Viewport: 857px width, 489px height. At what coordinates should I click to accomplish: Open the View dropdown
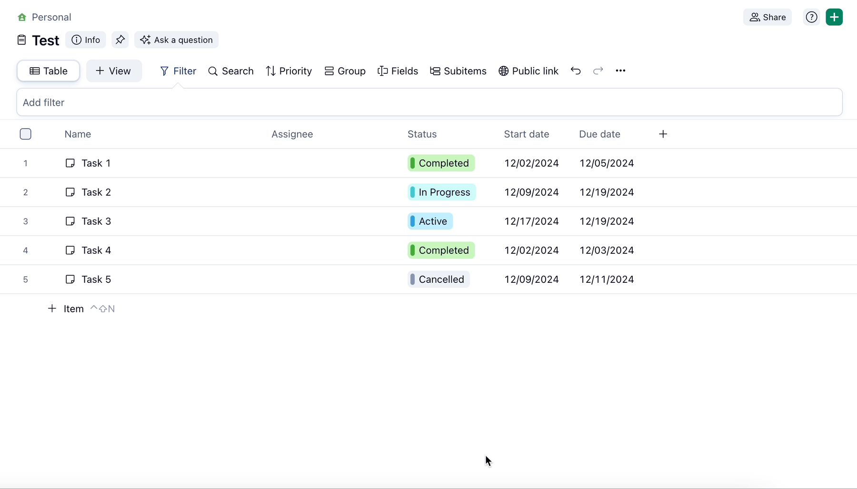coord(114,71)
